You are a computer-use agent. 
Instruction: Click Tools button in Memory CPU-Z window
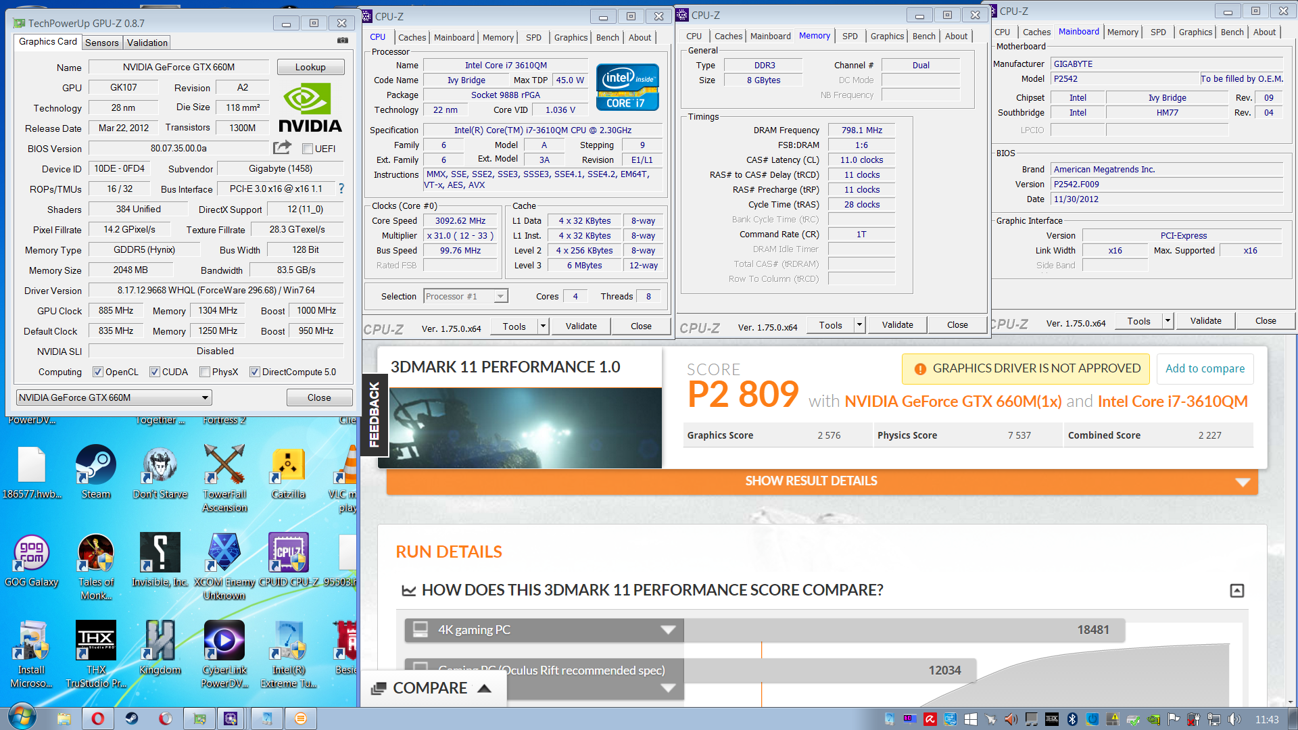point(830,325)
